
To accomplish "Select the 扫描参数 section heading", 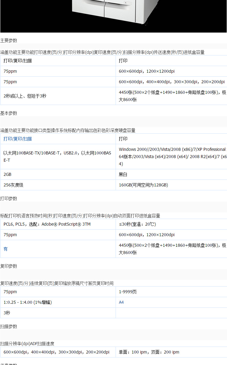I will tap(9, 326).
